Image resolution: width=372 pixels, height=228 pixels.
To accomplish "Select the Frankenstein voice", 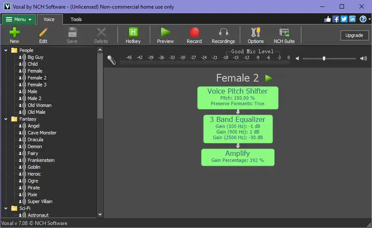I will 41,160.
